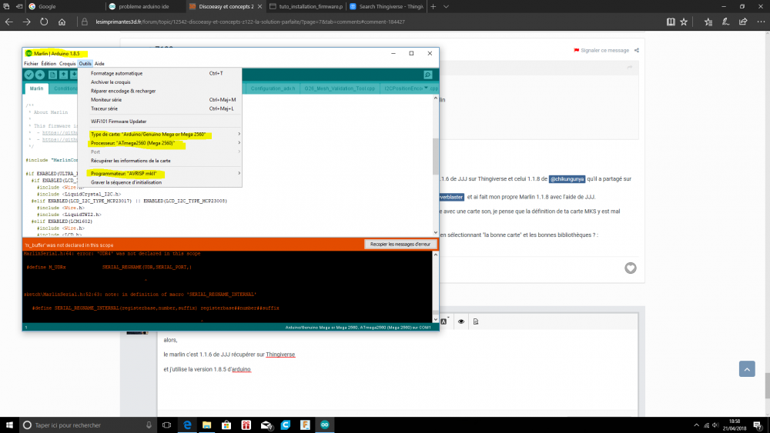Switch to the Marlin sketch tab
Viewport: 770px width, 433px height.
point(36,88)
